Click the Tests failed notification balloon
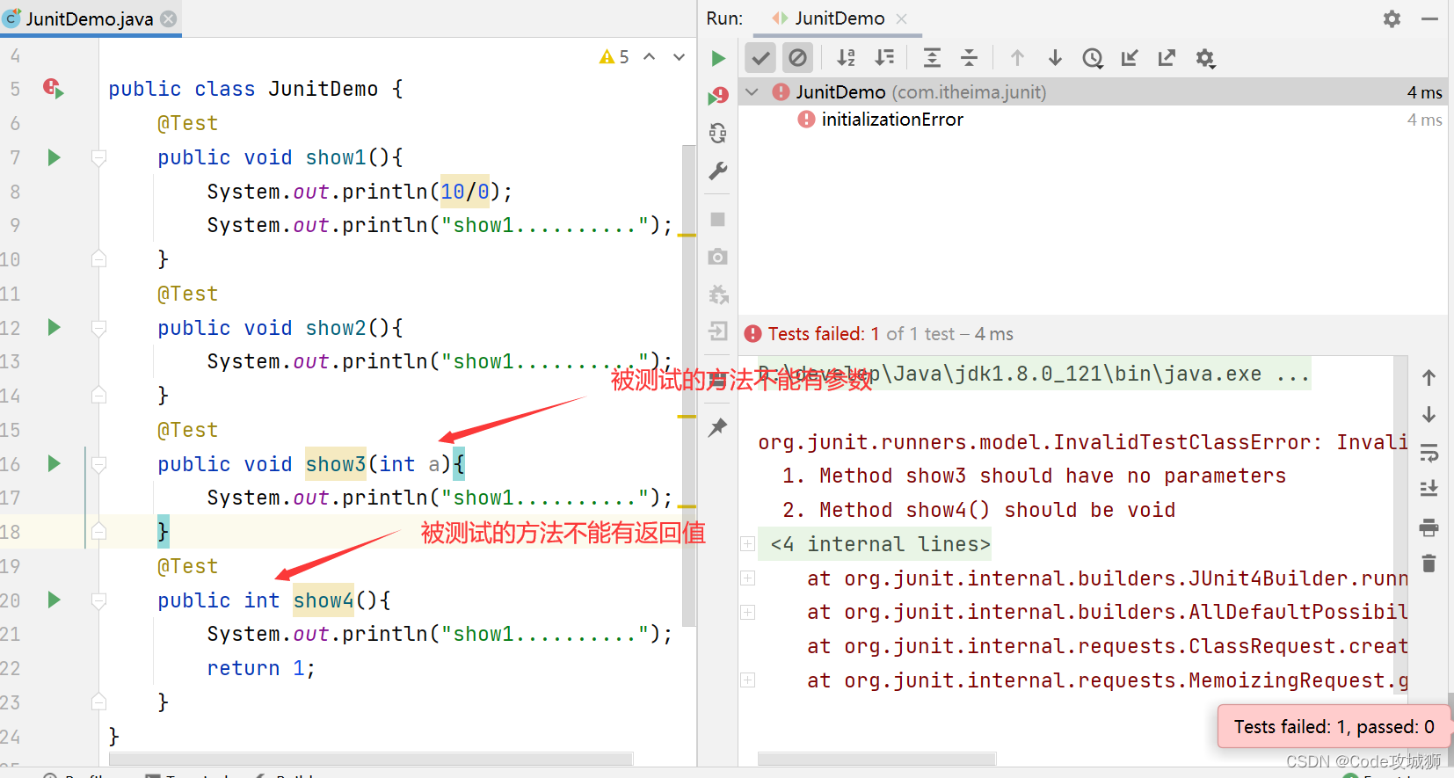 click(x=1334, y=727)
